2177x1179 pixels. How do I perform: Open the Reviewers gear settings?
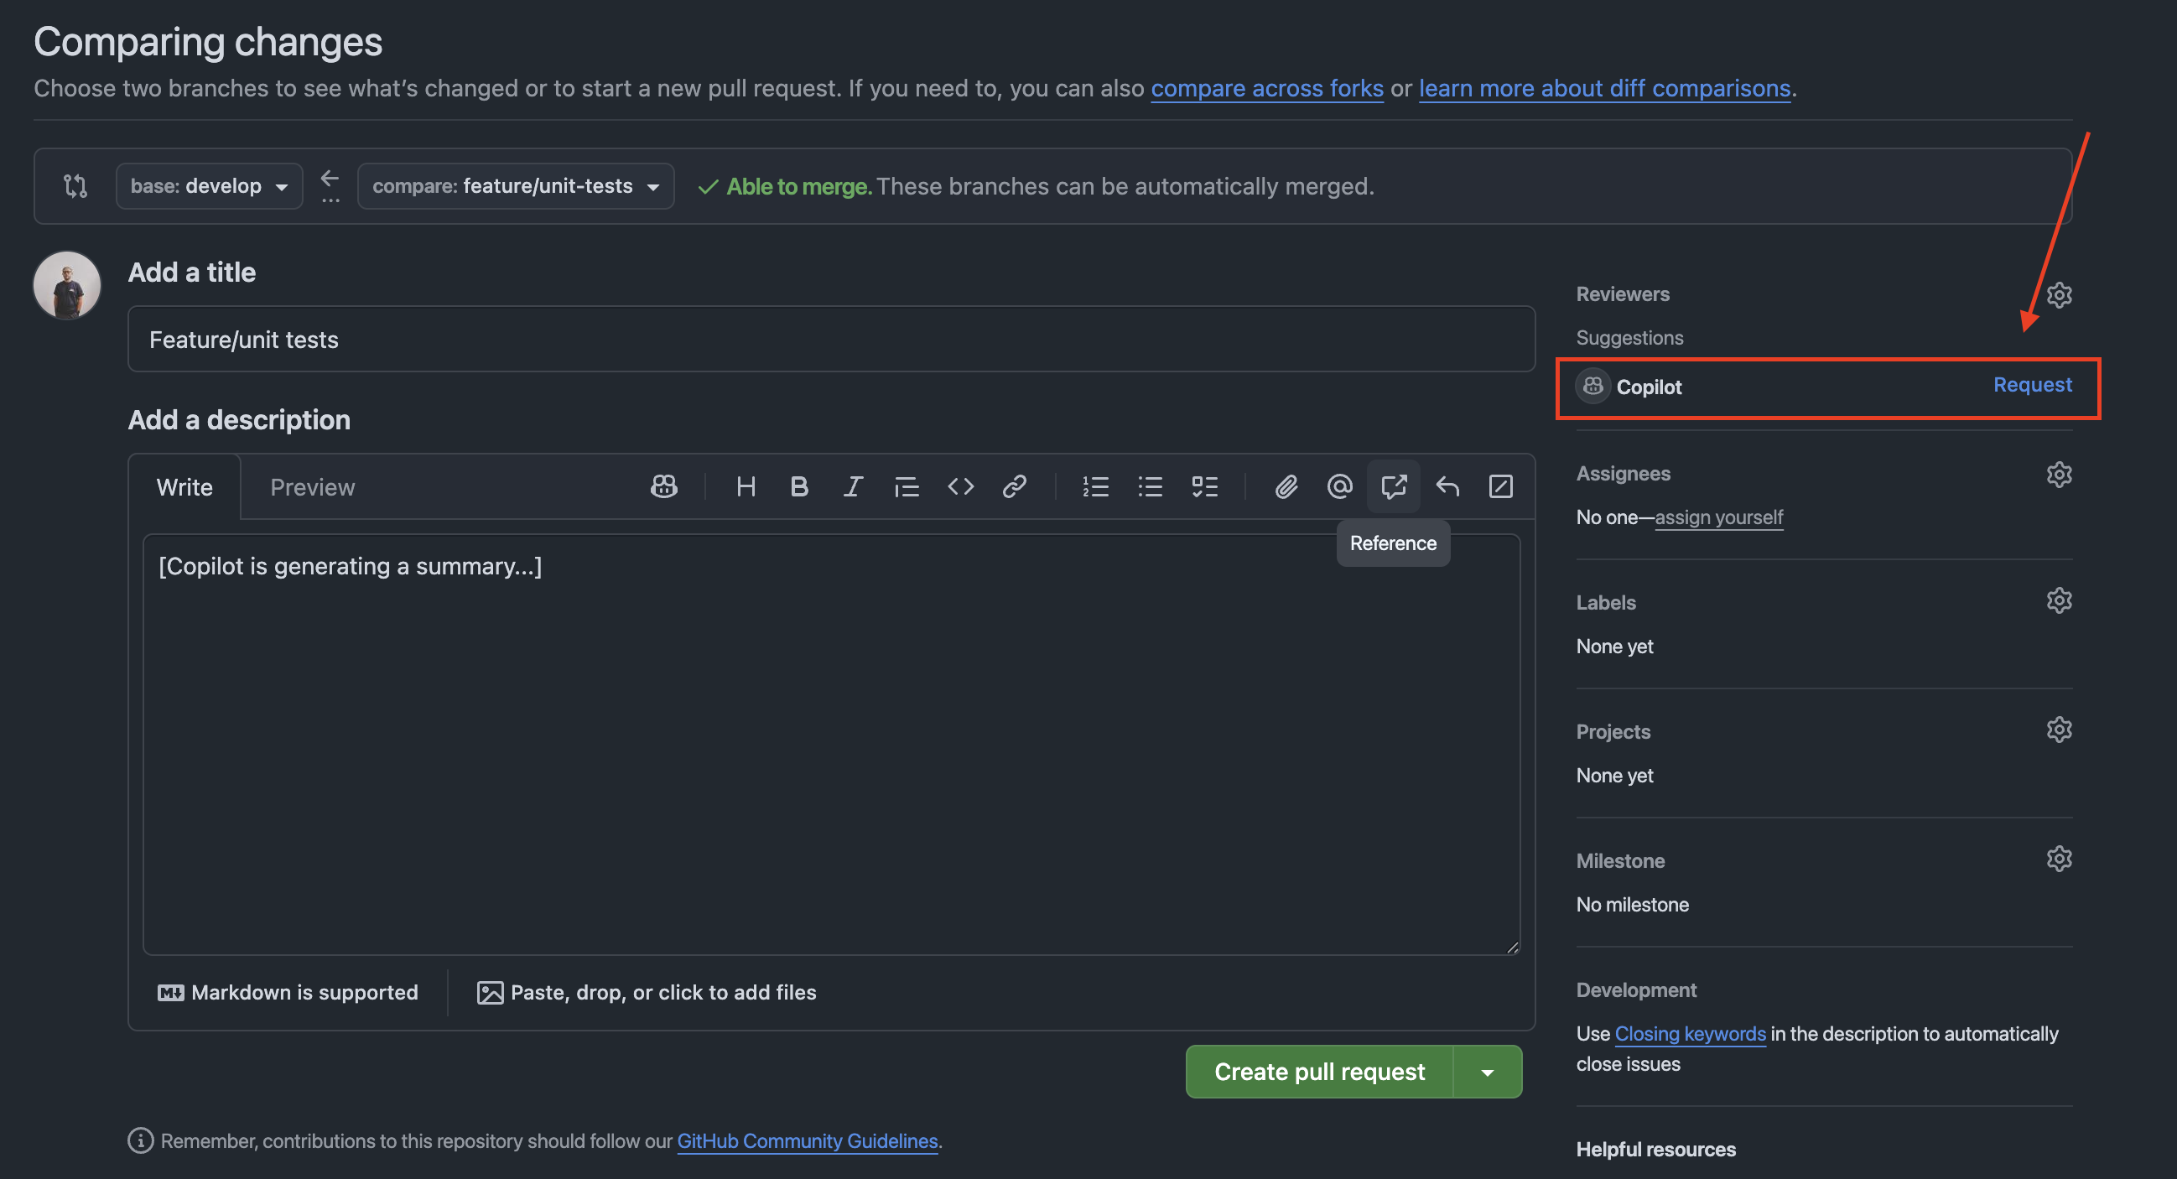click(2059, 295)
